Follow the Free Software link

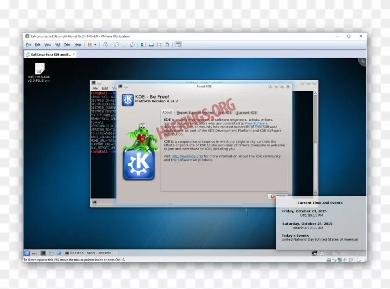256,123
